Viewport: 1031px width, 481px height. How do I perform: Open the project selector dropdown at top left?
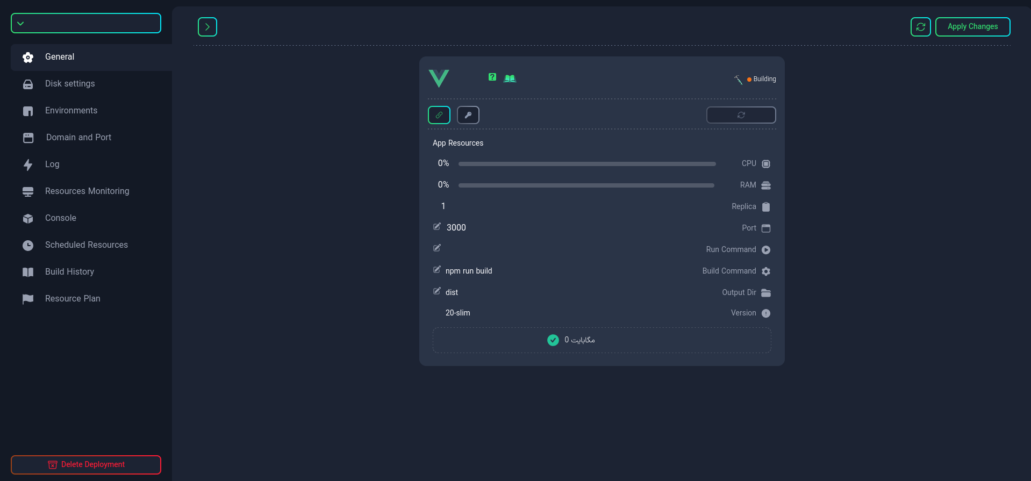pos(86,23)
